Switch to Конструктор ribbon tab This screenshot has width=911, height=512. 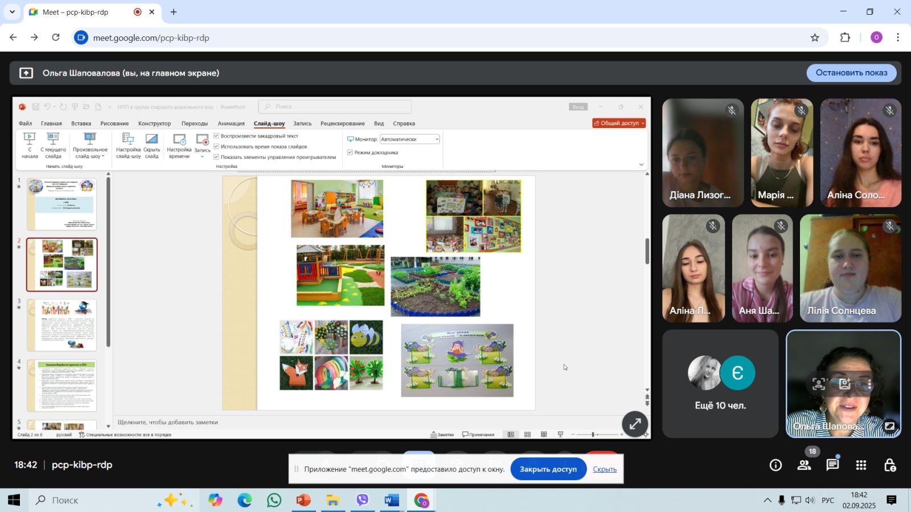(x=154, y=123)
